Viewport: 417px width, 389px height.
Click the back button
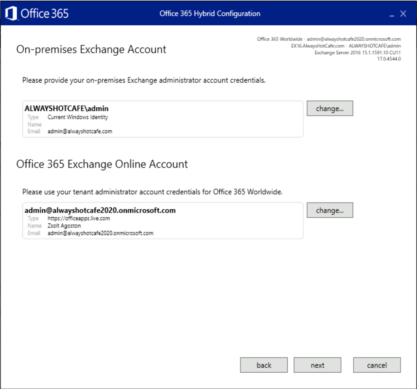pyautogui.click(x=264, y=365)
